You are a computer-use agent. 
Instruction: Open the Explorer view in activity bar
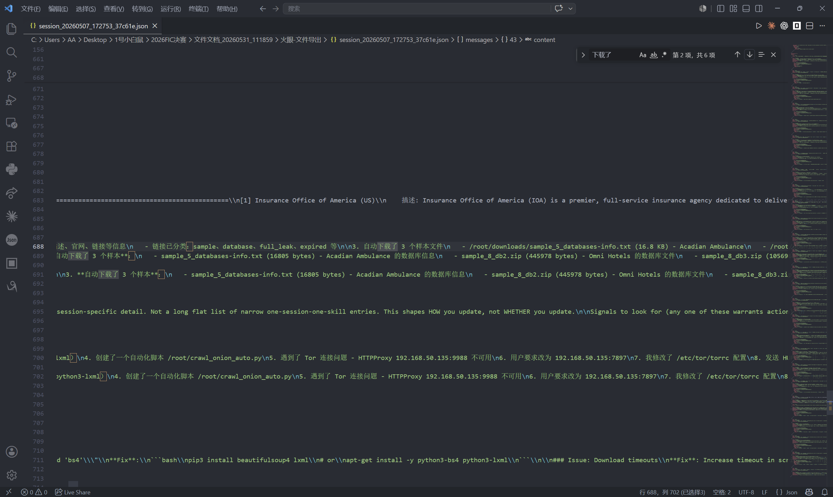(11, 29)
